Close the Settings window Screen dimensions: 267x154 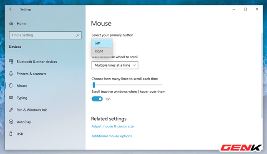pyautogui.click(x=257, y=9)
